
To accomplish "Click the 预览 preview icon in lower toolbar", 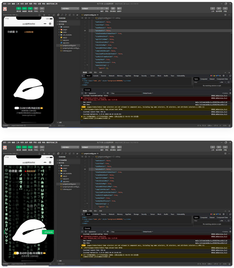I will (x=107, y=149).
